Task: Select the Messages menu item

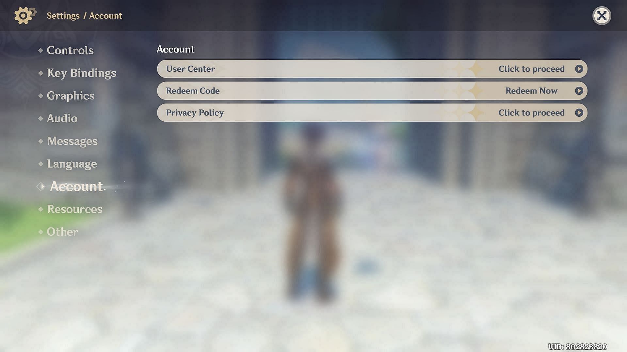Action: pos(72,140)
